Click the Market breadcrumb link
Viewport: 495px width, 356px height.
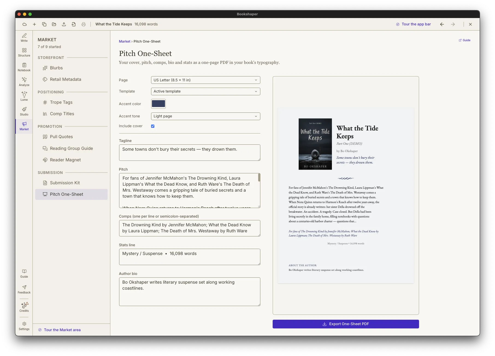125,41
